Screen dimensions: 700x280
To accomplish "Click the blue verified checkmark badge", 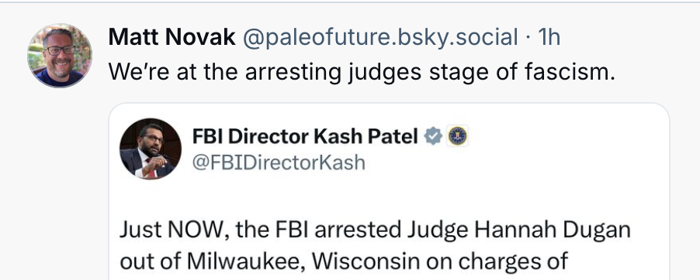I will (x=433, y=136).
